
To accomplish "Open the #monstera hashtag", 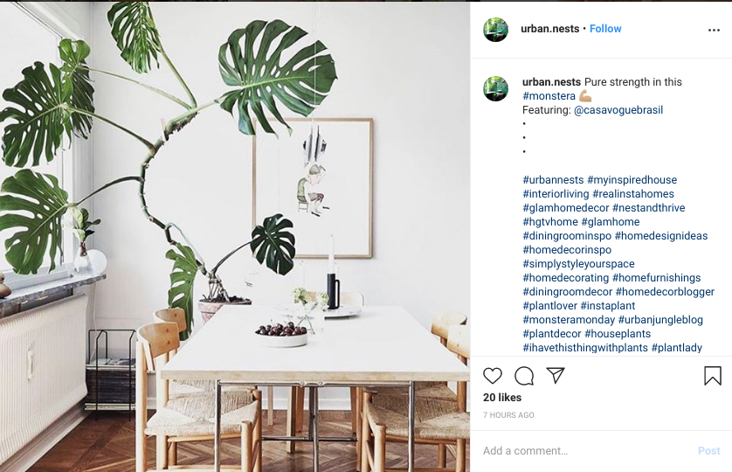I will tap(549, 96).
